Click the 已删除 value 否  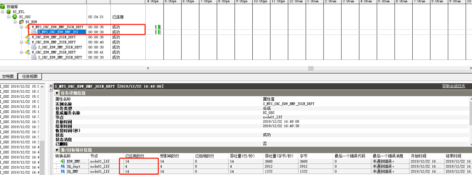[265, 144]
